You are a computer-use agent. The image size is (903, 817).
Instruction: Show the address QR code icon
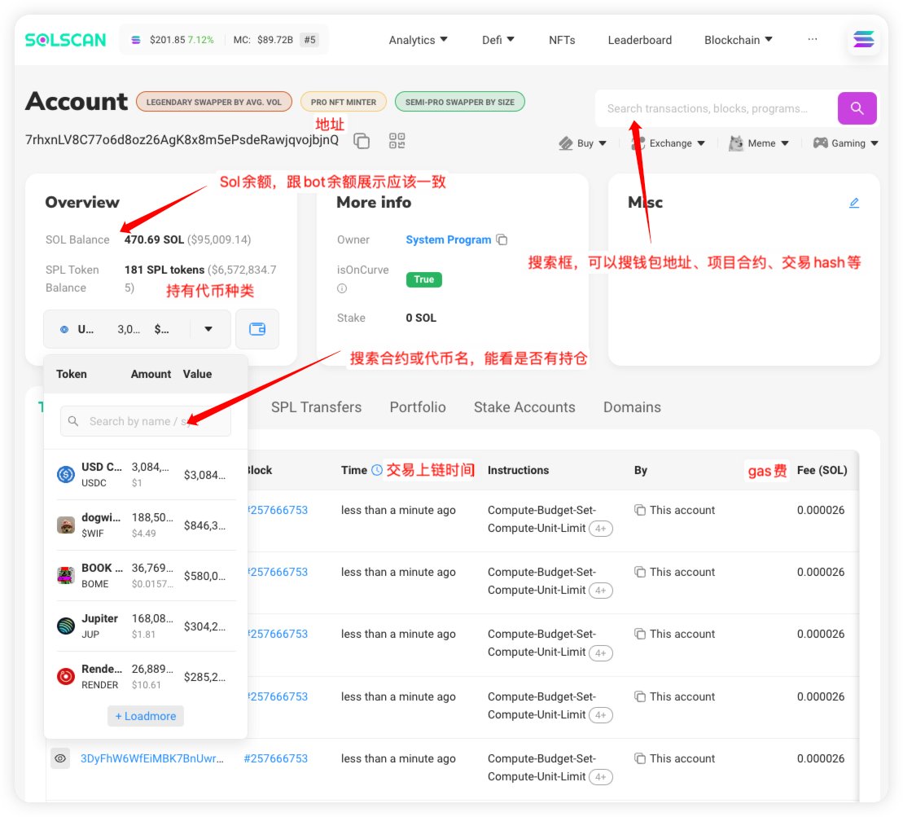click(x=397, y=140)
